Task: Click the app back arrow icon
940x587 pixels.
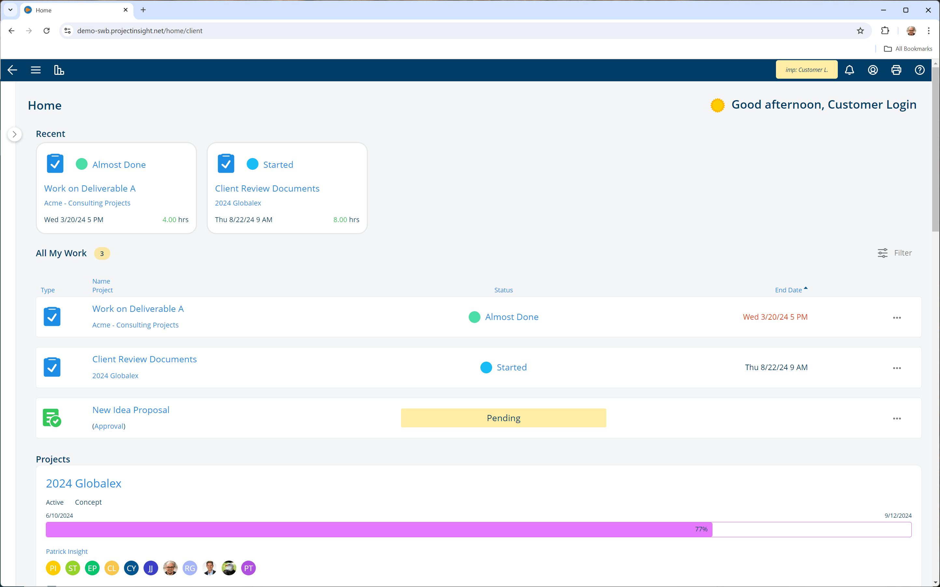Action: (x=12, y=70)
